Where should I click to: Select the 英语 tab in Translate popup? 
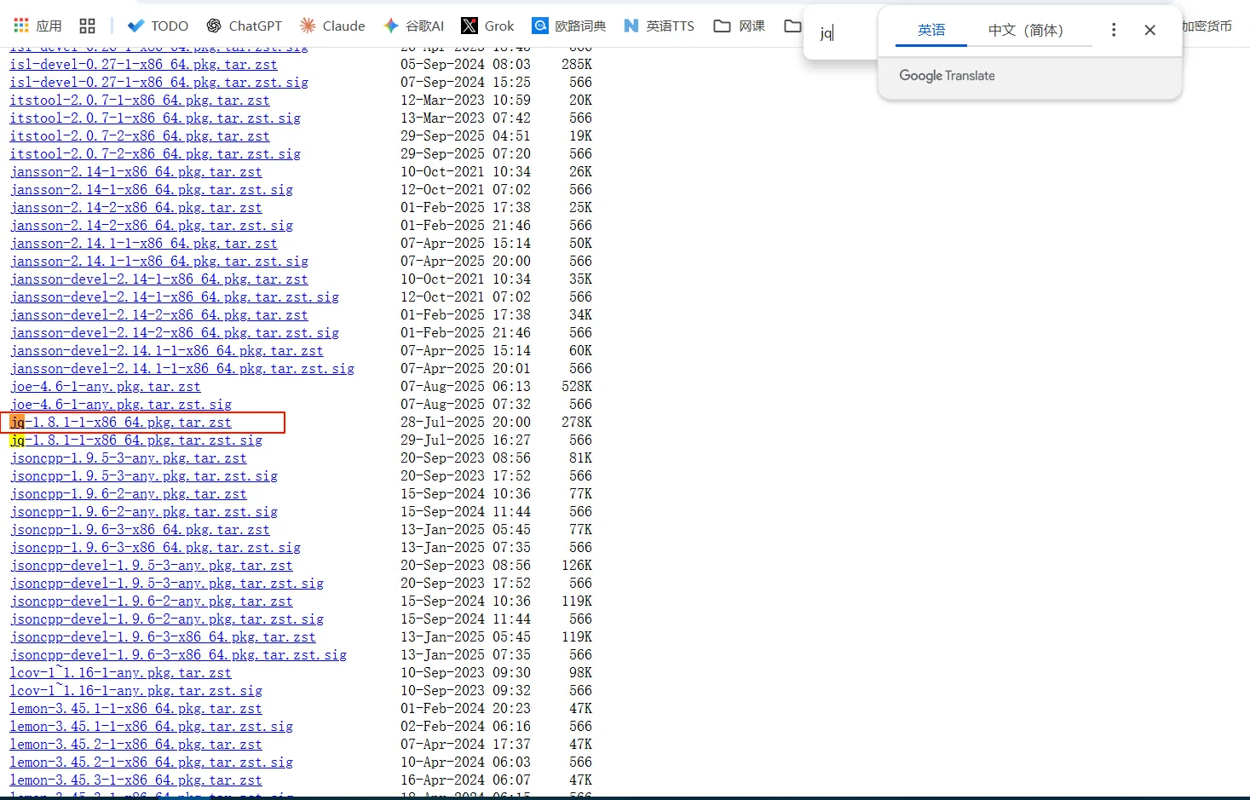[930, 30]
